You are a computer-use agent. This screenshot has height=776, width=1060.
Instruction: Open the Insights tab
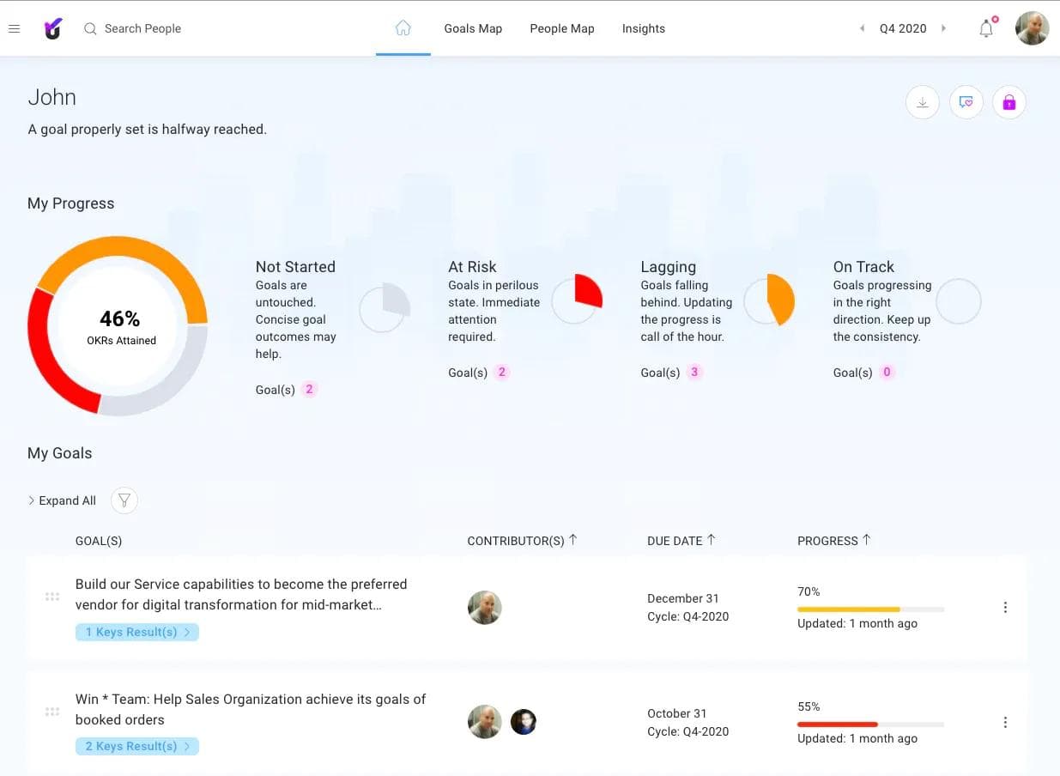[643, 28]
